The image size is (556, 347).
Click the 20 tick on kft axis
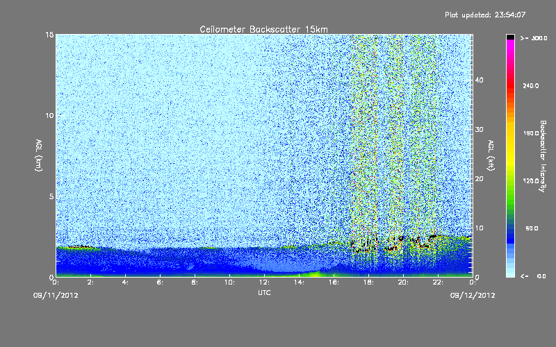[x=479, y=179]
